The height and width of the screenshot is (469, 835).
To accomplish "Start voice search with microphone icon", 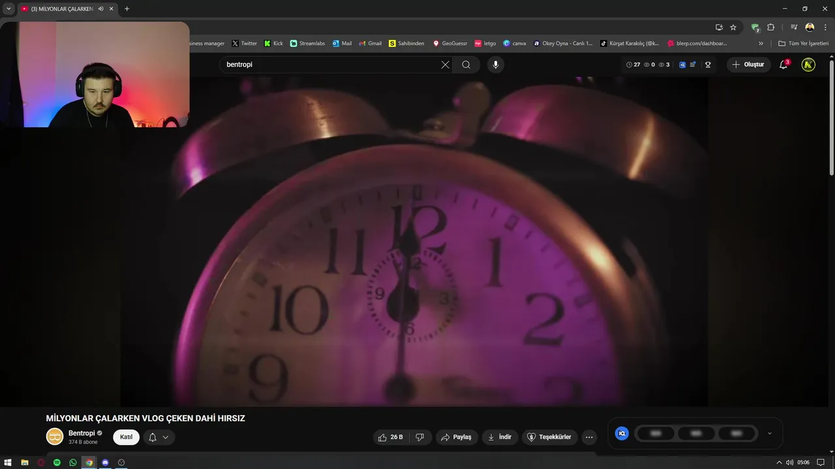I will click(496, 64).
